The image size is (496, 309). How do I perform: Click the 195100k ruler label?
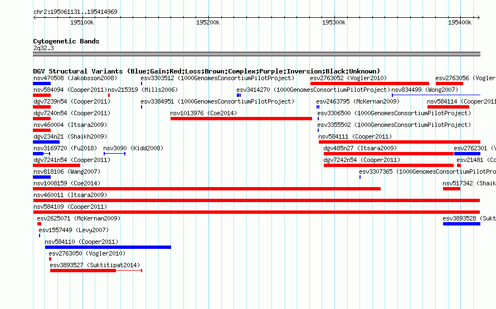click(x=82, y=22)
